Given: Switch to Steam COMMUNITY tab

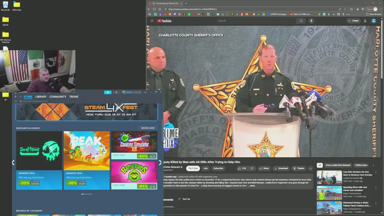Looking at the screenshot, I should pos(58,97).
